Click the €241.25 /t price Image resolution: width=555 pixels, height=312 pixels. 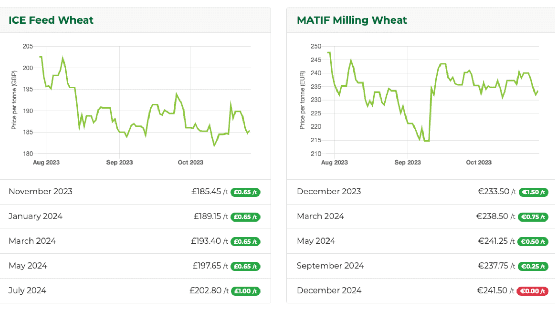496,241
